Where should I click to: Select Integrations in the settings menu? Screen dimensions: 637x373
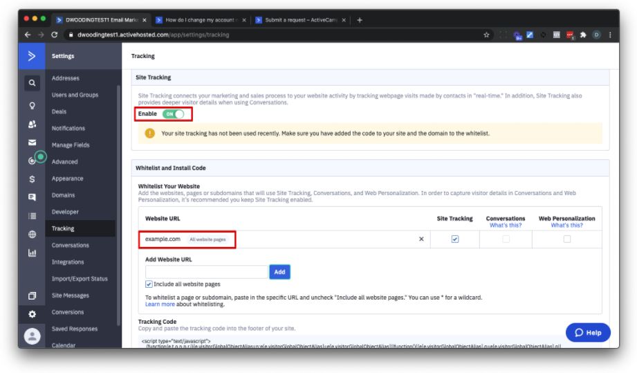click(68, 262)
